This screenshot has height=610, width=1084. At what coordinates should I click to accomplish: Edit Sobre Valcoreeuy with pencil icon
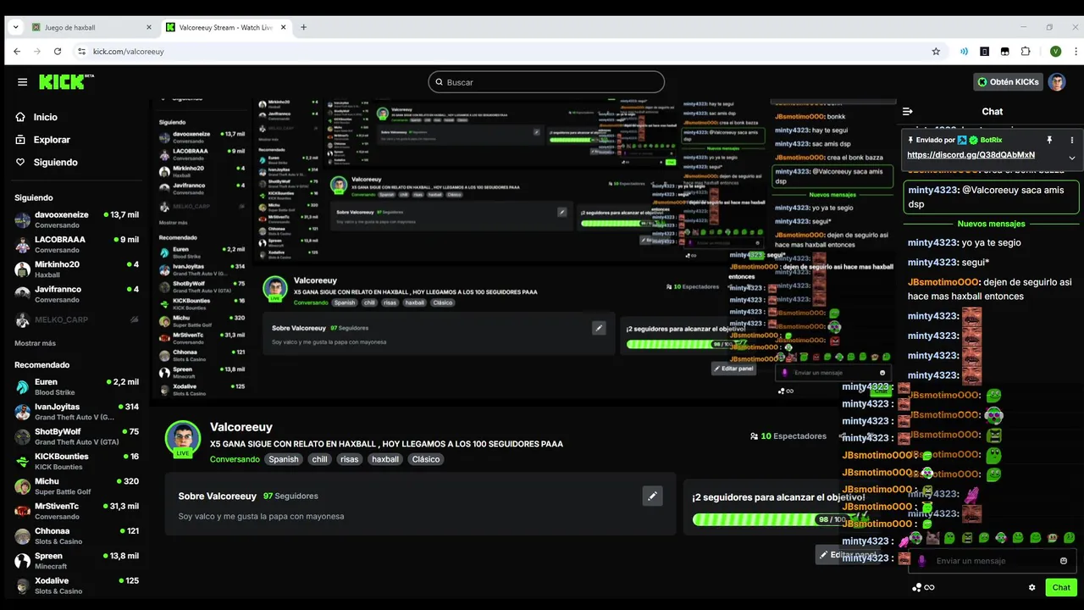pos(652,496)
